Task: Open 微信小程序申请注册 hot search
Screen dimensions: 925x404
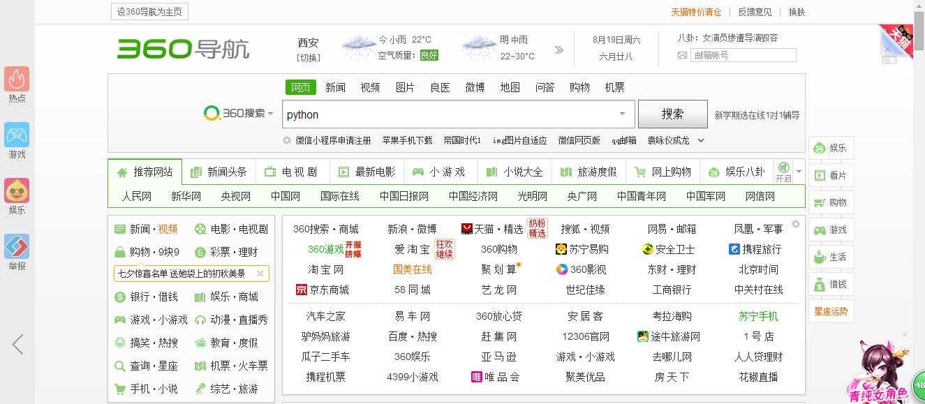Action: pos(333,140)
